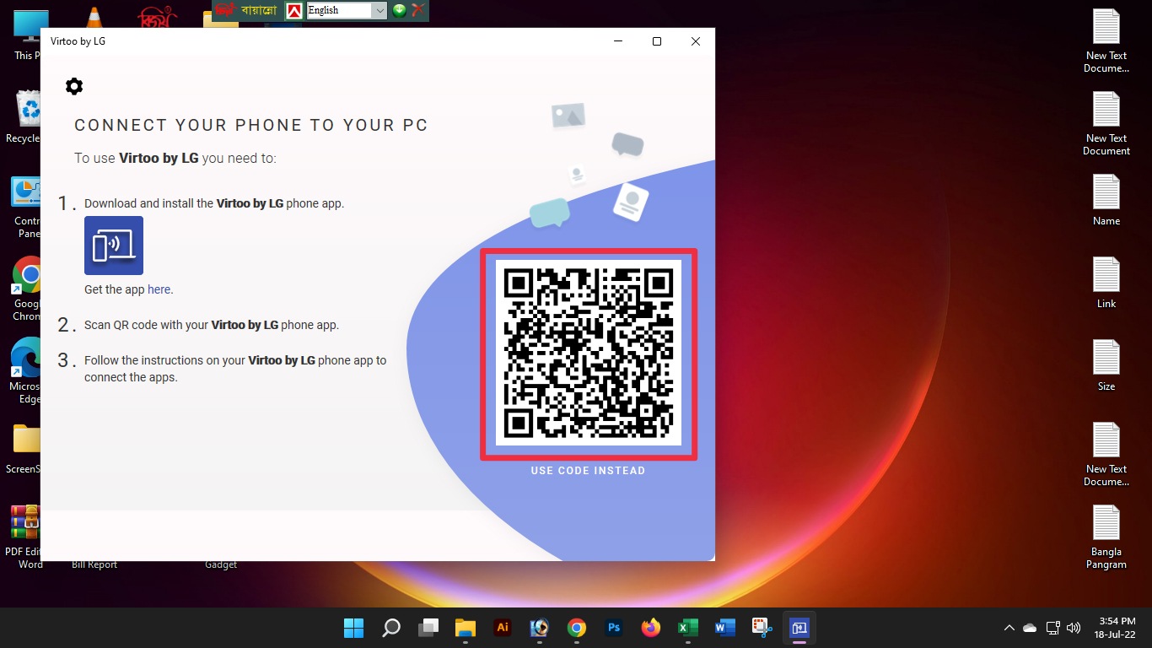Open Excel from taskbar
The width and height of the screenshot is (1152, 648).
click(688, 628)
